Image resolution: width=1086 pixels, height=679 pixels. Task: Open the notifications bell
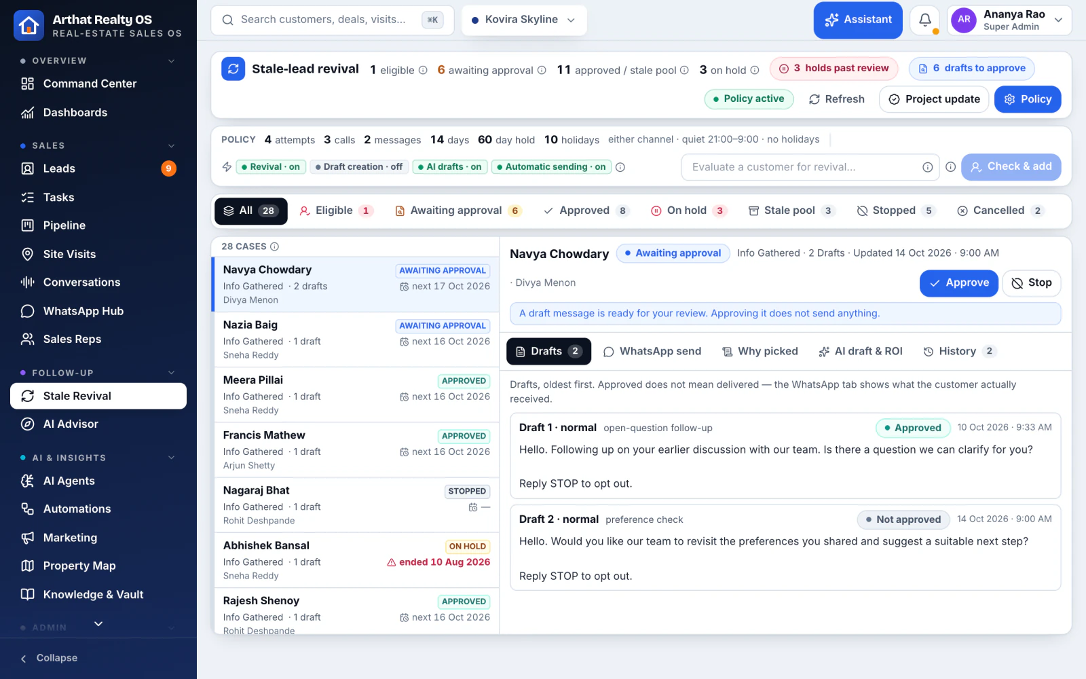tap(924, 20)
